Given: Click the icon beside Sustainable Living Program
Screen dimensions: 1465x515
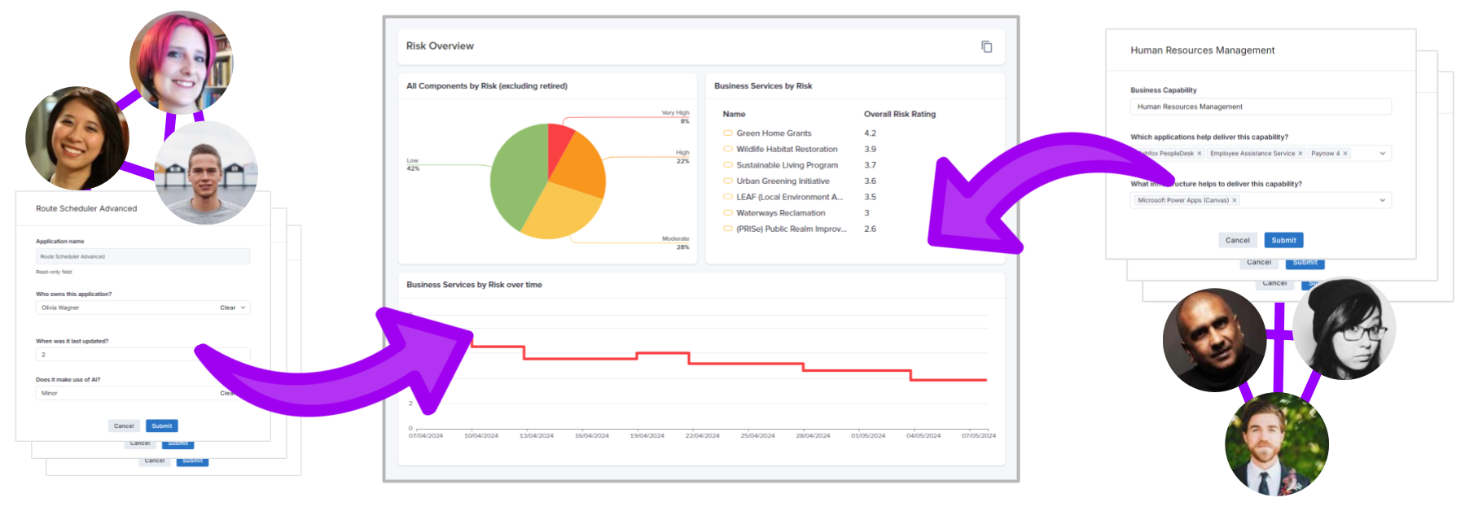Looking at the screenshot, I should [x=728, y=165].
